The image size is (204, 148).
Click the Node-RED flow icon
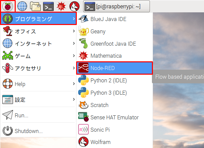[x=83, y=68]
